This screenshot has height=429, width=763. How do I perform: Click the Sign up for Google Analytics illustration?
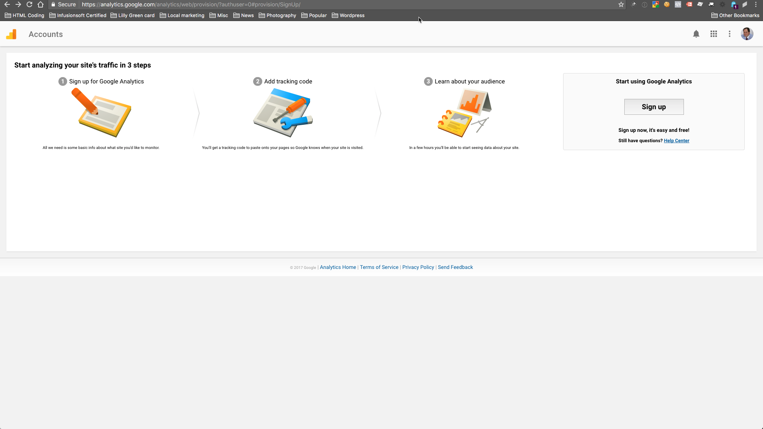(x=101, y=113)
